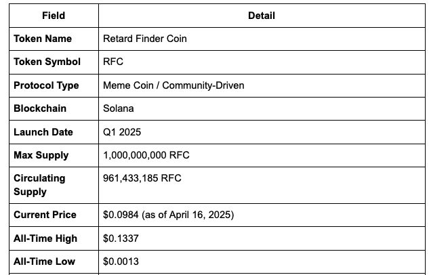
Task: Select the Current Price label cell
Action: pos(54,215)
